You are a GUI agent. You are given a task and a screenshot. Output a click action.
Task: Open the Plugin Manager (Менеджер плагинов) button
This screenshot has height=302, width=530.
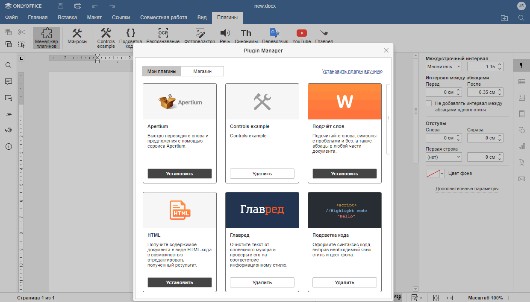(x=46, y=38)
